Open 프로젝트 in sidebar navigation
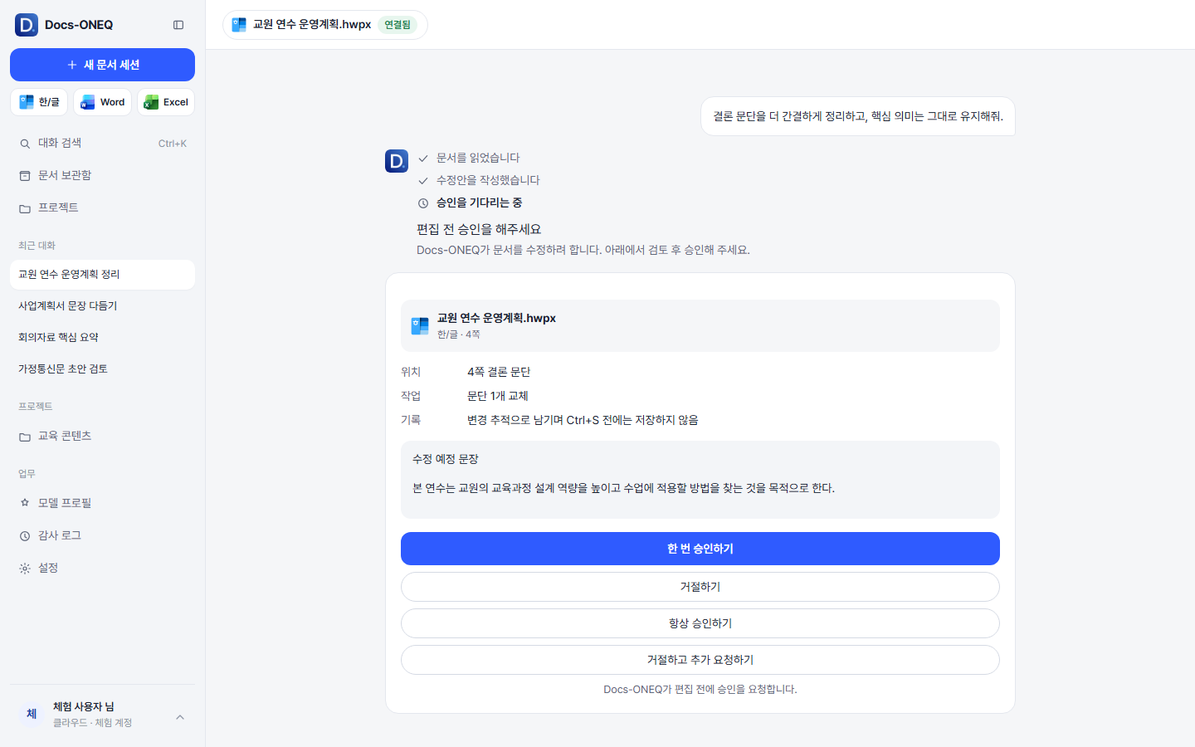This screenshot has height=747, width=1195. point(102,207)
